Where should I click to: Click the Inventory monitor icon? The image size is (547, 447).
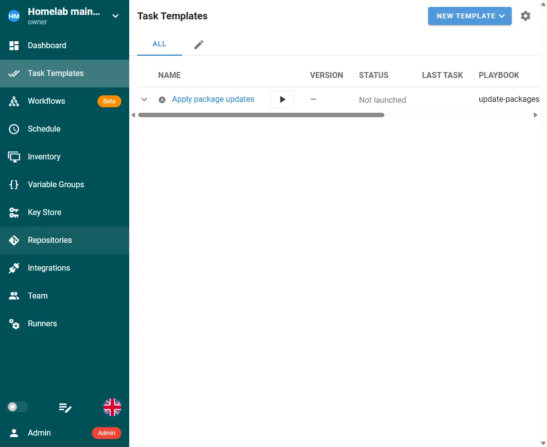pos(14,157)
